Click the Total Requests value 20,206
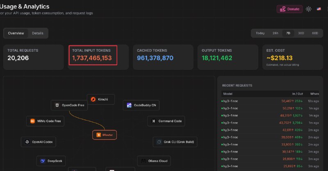This screenshot has width=328, height=171. click(18, 58)
